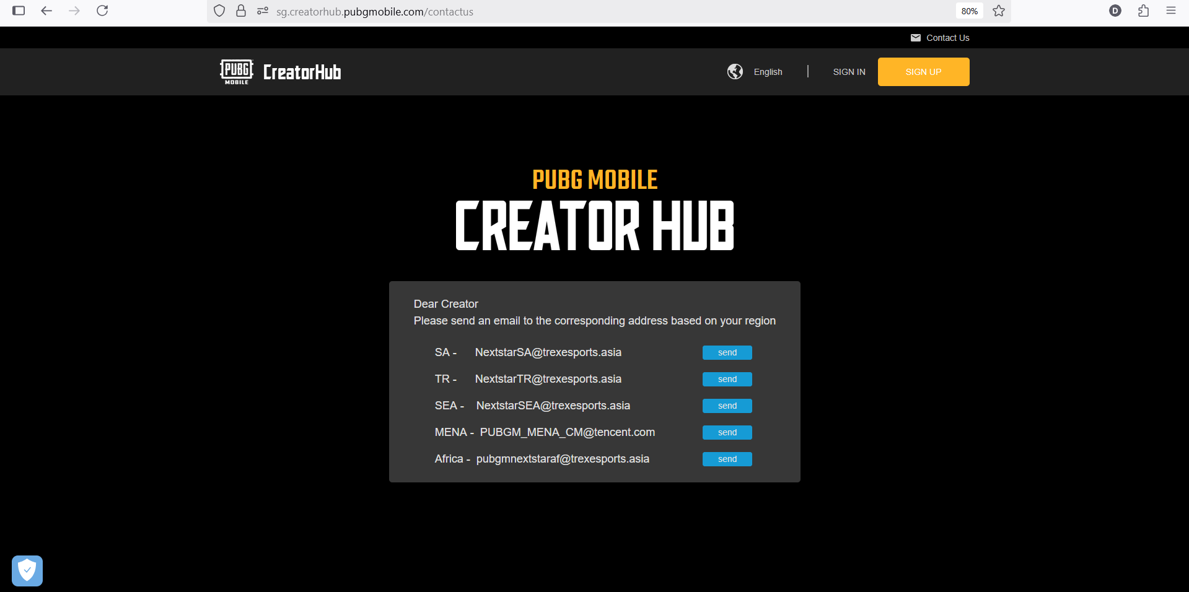This screenshot has height=592, width=1189.
Task: Click the site security padlock icon
Action: point(241,11)
